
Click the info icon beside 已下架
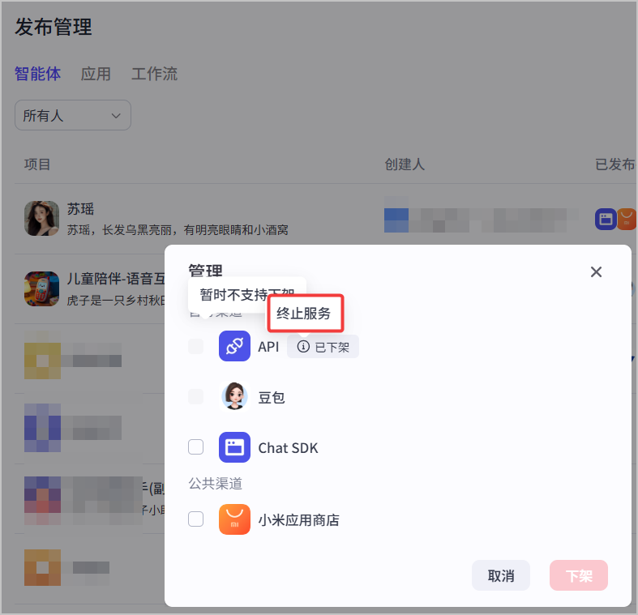click(x=303, y=347)
